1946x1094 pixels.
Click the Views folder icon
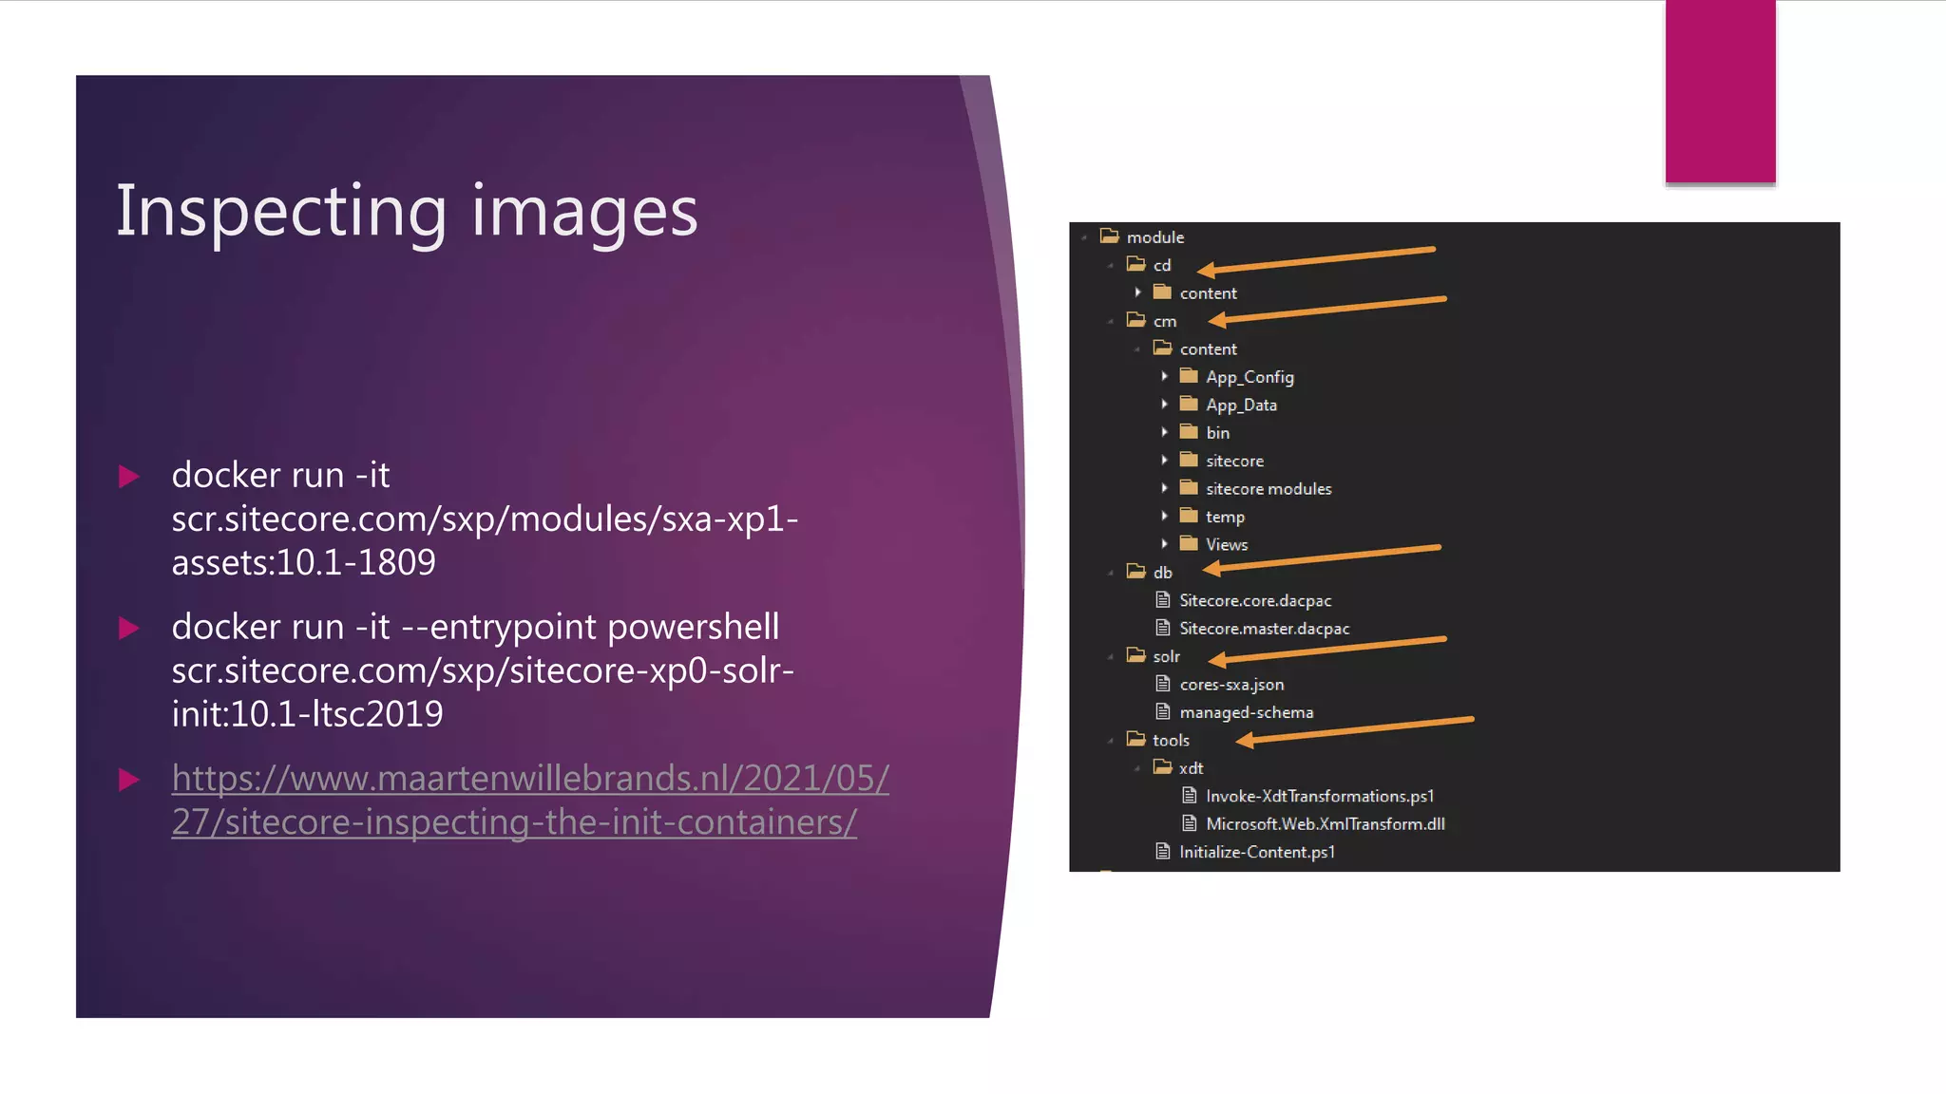(1189, 543)
